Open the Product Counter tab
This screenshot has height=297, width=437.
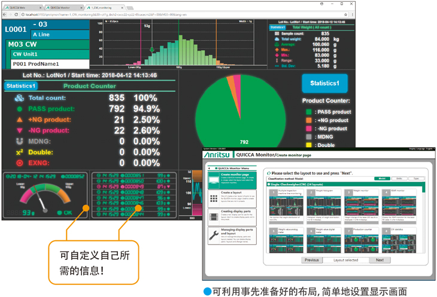pyautogui.click(x=90, y=86)
